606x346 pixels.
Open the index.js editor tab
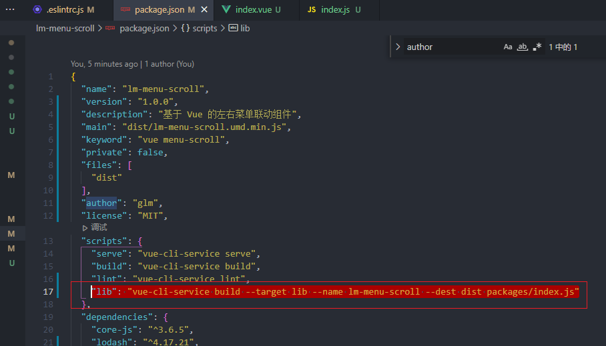click(x=335, y=9)
